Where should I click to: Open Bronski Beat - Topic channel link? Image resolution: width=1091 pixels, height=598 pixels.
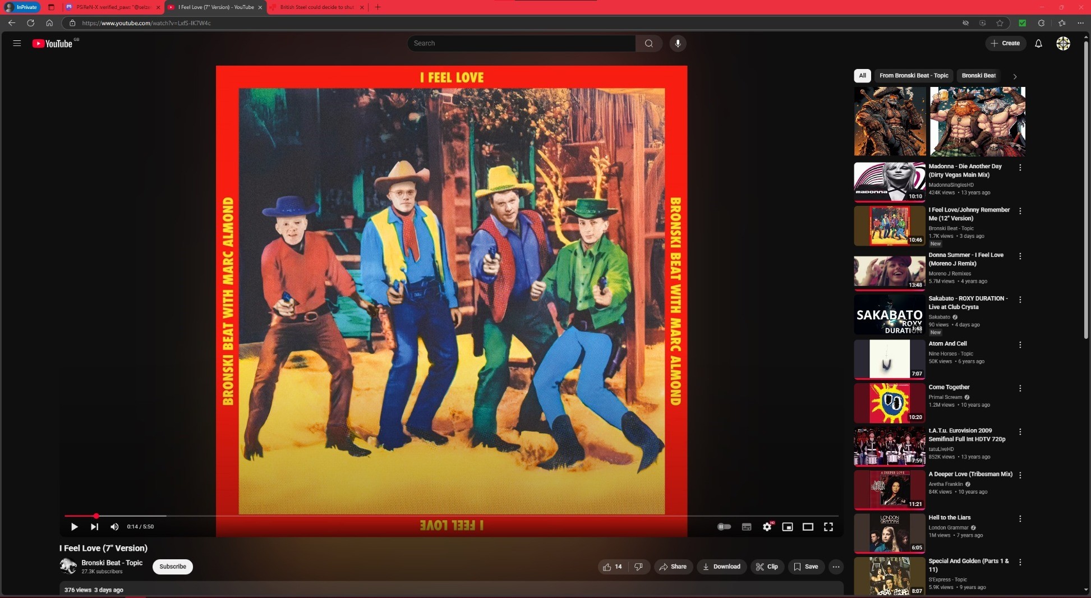(112, 563)
